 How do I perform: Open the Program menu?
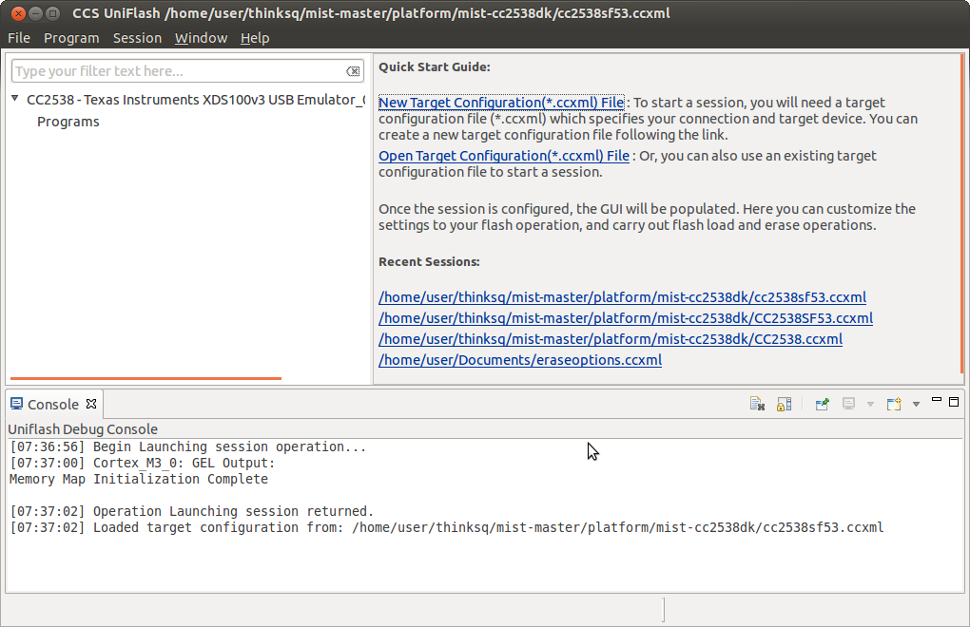(x=71, y=38)
